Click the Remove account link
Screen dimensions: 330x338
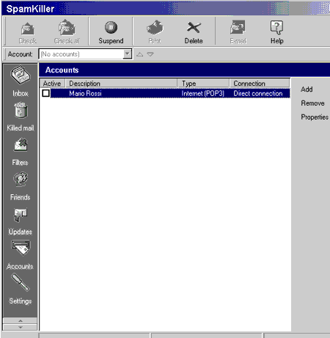point(312,103)
